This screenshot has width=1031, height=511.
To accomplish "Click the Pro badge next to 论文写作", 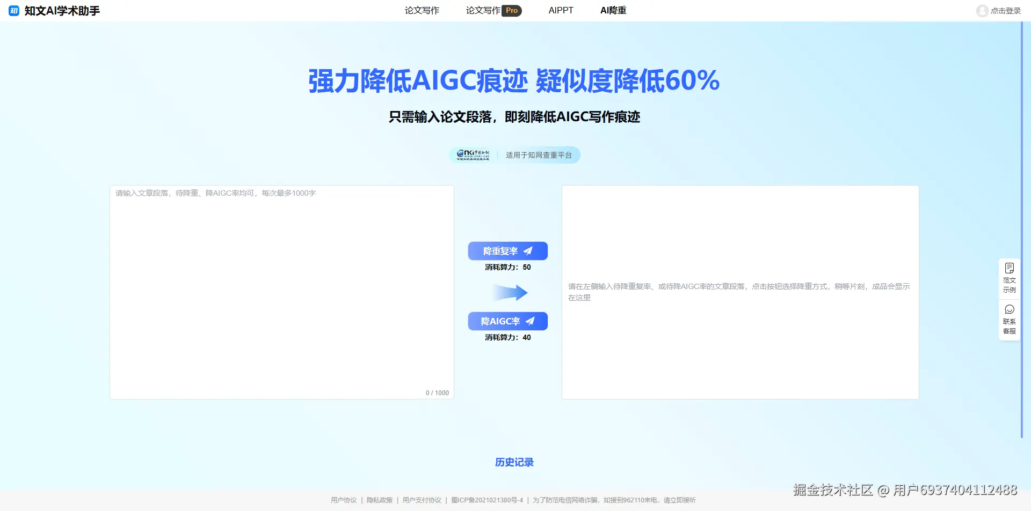I will (512, 10).
